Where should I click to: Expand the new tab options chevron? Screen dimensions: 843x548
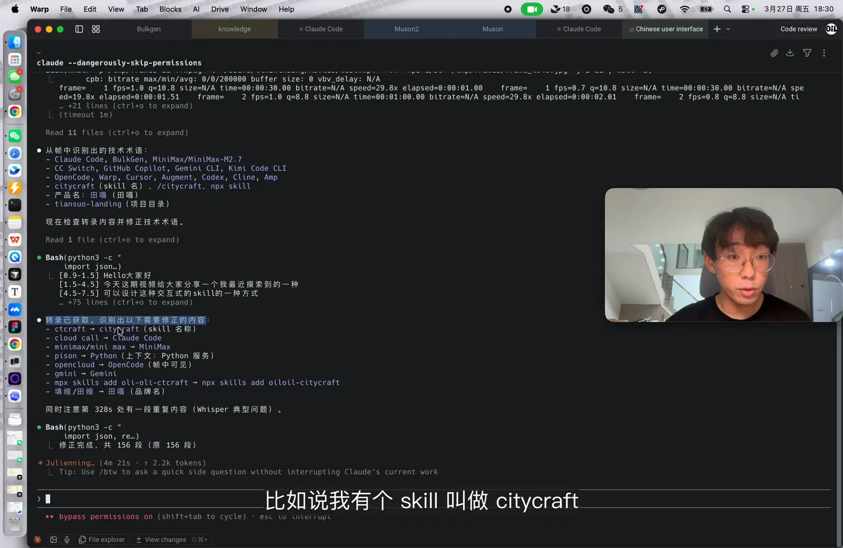tap(728, 29)
